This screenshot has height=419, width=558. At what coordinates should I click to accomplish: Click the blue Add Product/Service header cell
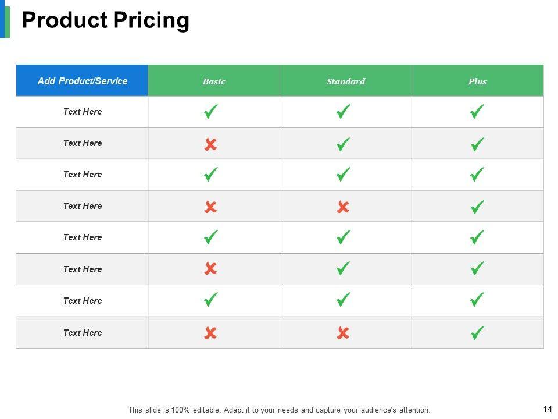82,81
